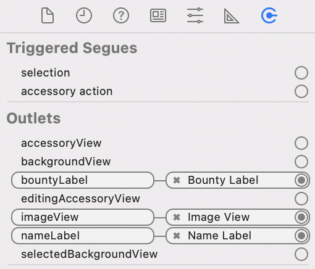Open the Identity inspector
Image resolution: width=315 pixels, height=269 pixels.
[158, 15]
